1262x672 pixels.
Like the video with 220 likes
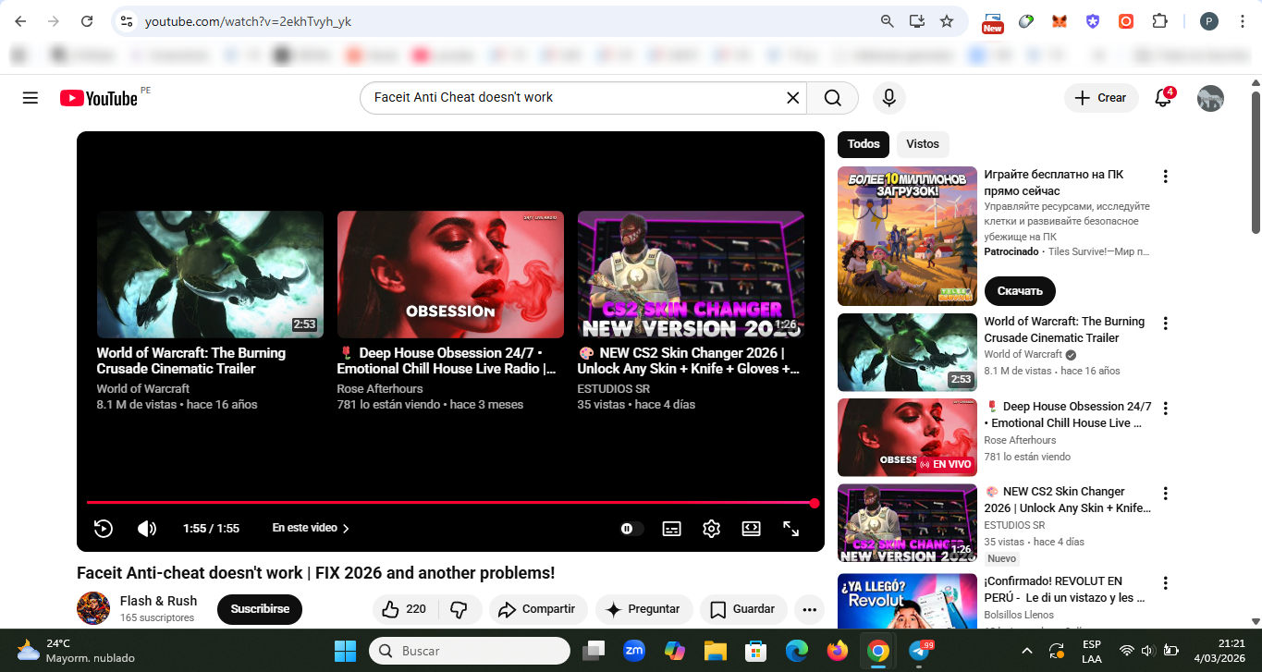(404, 609)
